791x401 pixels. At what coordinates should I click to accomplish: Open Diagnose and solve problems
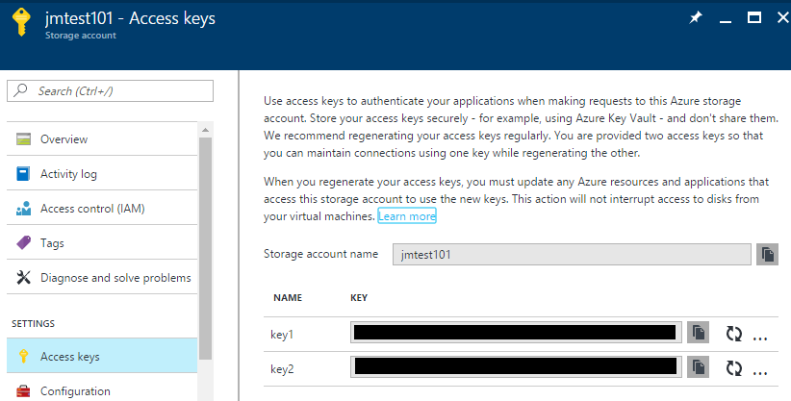point(102,277)
